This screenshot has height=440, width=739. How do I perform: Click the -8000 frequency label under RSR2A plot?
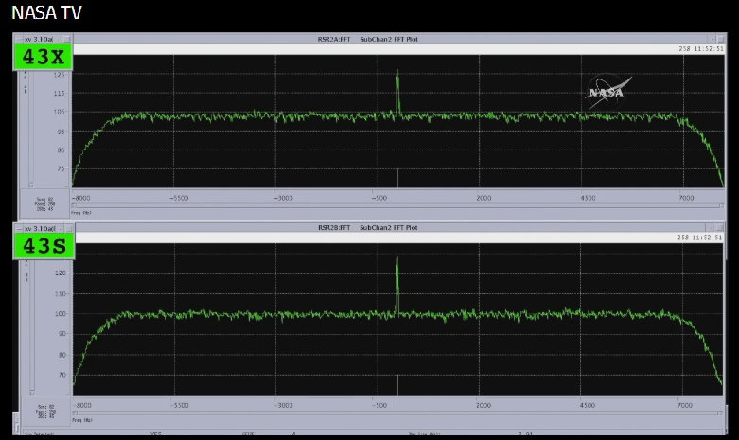tap(81, 198)
